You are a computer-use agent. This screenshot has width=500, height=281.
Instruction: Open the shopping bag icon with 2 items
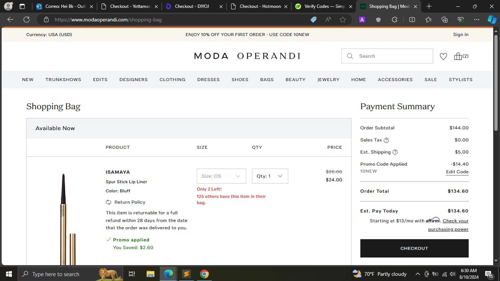pos(461,56)
